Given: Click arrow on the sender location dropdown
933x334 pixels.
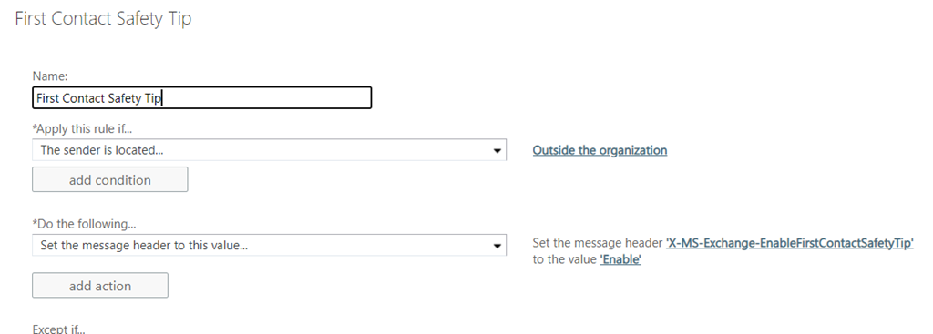Looking at the screenshot, I should click(497, 151).
